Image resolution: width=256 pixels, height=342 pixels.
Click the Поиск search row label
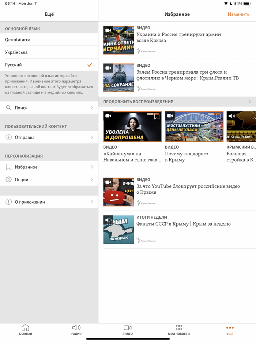[21, 108]
